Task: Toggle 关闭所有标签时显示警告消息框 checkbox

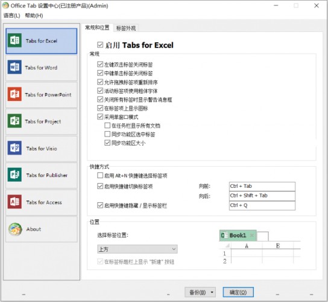Action: click(100, 99)
